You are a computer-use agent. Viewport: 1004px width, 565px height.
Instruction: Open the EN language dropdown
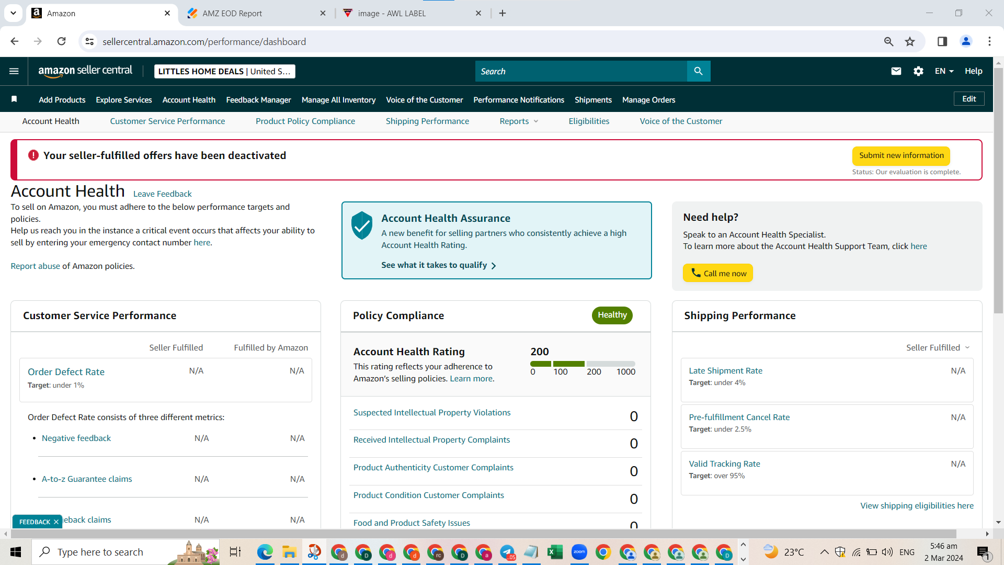click(944, 71)
